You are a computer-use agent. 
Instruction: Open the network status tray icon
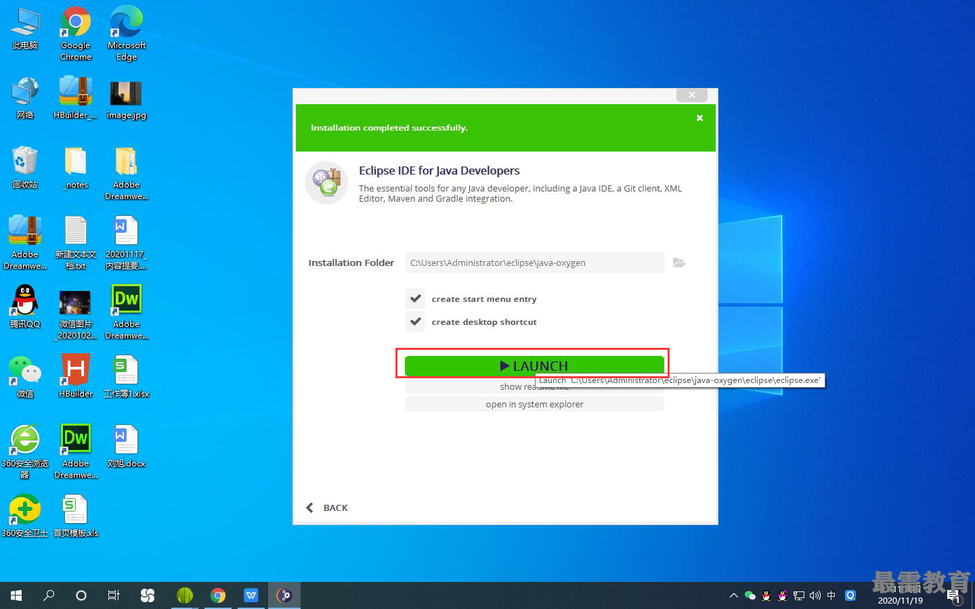(x=799, y=595)
